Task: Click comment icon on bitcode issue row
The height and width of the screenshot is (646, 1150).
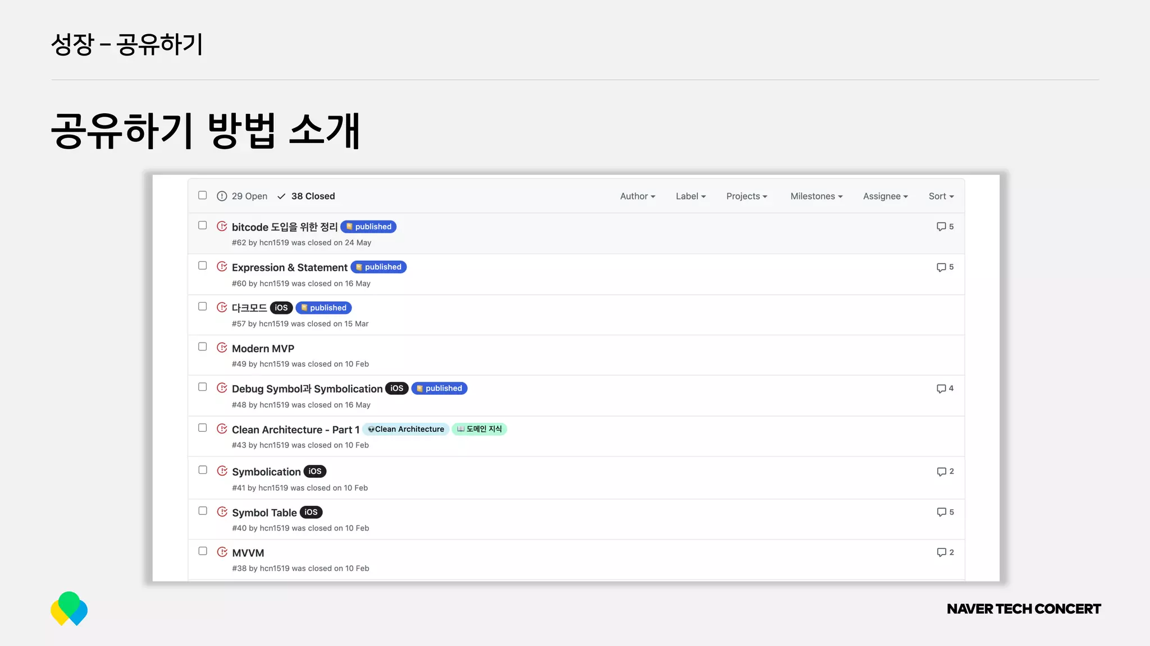Action: click(941, 227)
